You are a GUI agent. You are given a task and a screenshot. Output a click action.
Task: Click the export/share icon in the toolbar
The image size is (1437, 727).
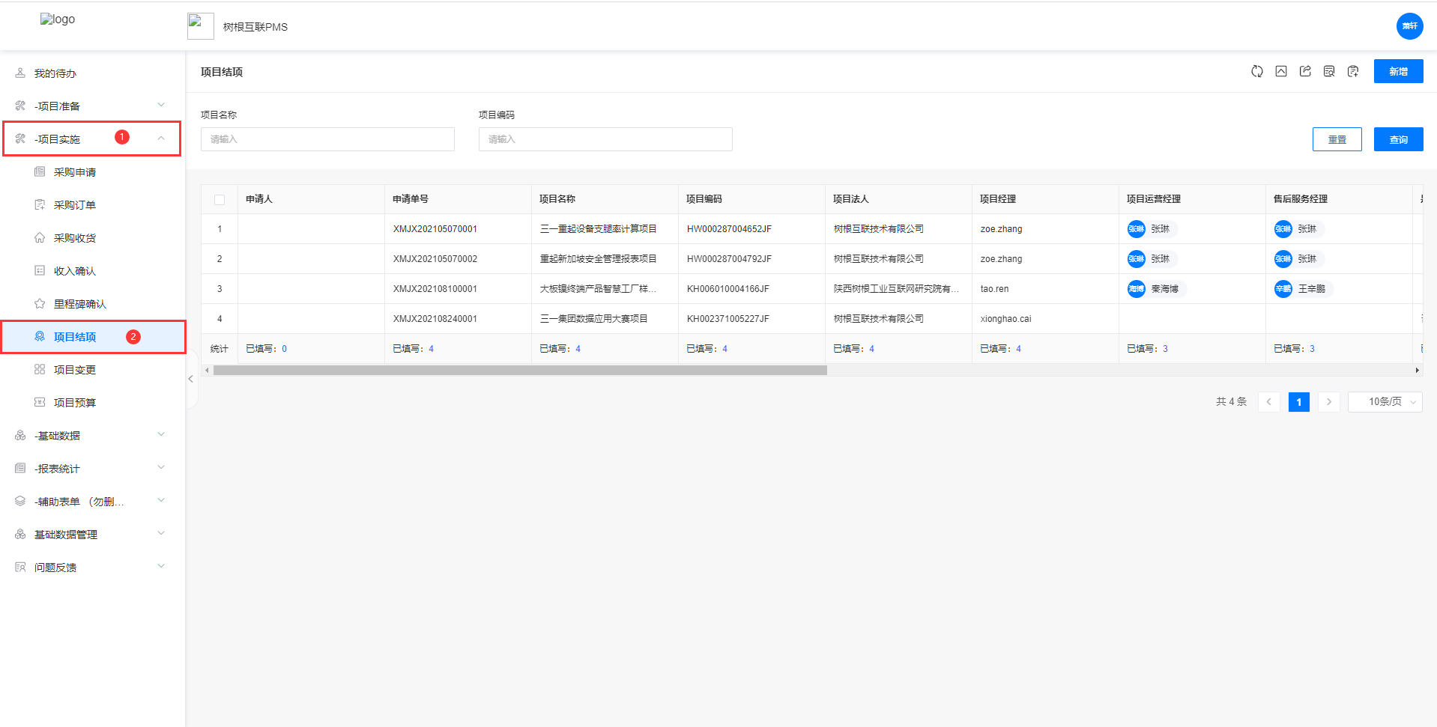1305,71
